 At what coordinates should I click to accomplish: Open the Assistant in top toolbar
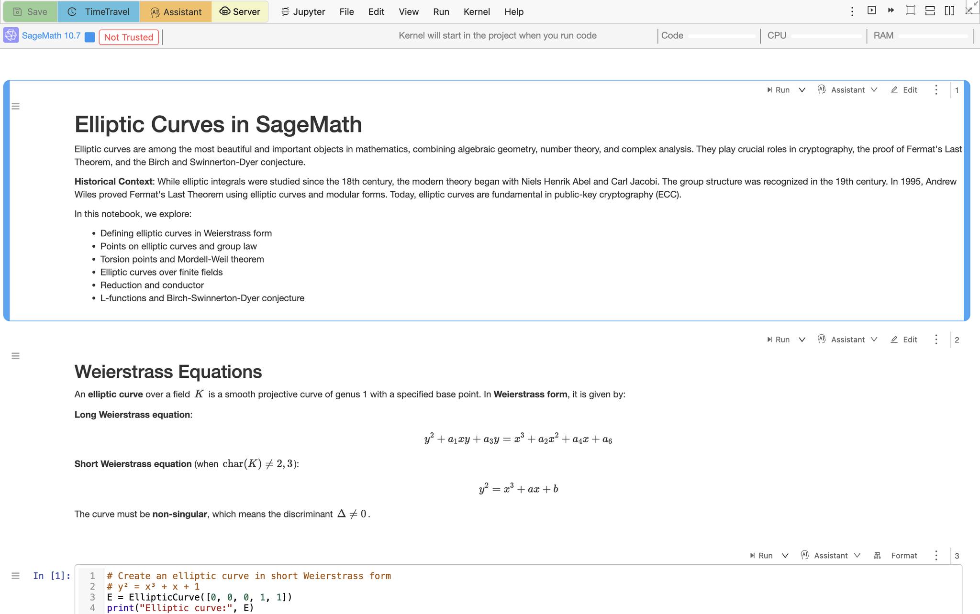tap(176, 11)
